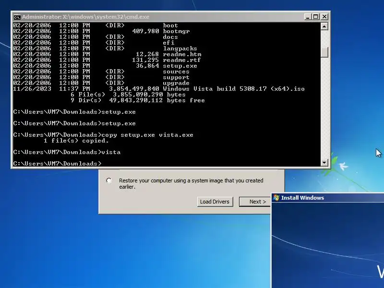The width and height of the screenshot is (384, 288).
Task: Click the readme.rtf file entry
Action: pyautogui.click(x=182, y=60)
